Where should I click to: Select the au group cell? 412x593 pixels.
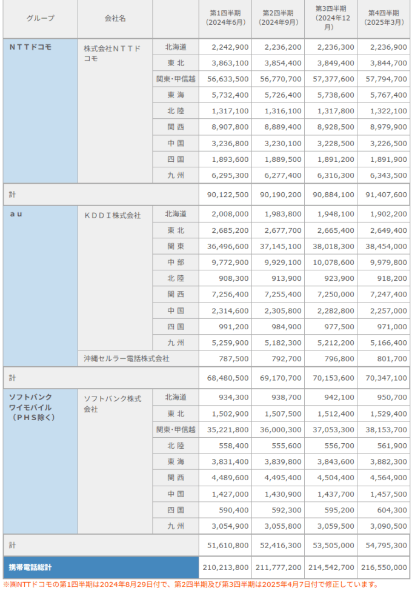pos(41,286)
